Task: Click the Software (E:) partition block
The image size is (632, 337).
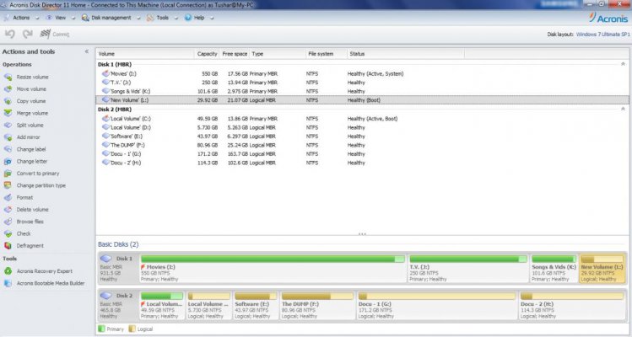Action: pos(256,306)
